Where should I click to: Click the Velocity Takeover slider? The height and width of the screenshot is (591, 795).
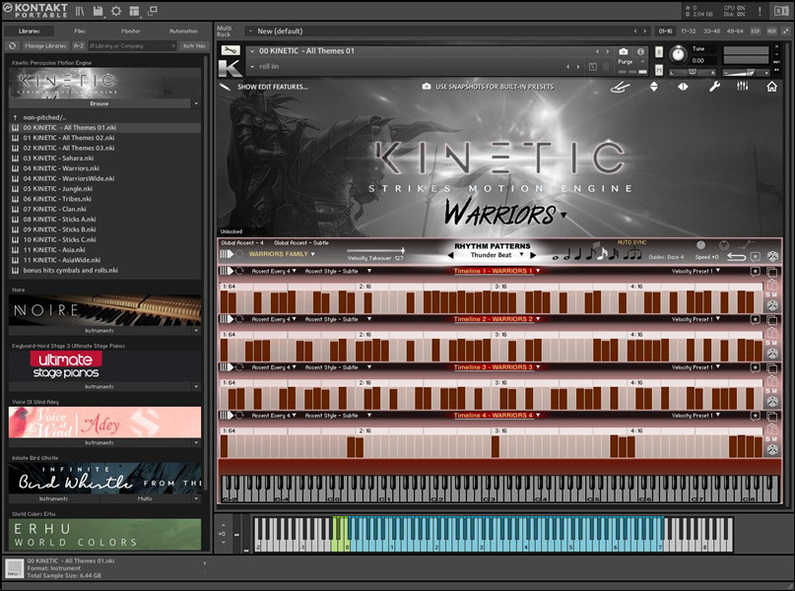pyautogui.click(x=374, y=251)
